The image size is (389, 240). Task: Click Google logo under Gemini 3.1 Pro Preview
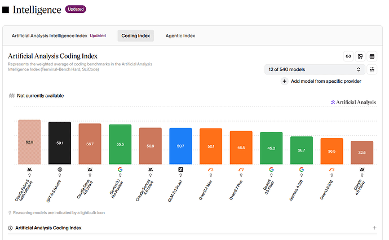120,170
